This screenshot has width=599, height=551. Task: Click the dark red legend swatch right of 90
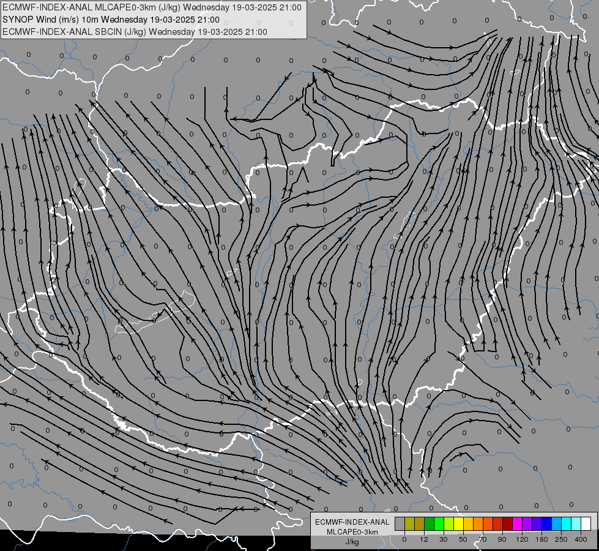[507, 523]
